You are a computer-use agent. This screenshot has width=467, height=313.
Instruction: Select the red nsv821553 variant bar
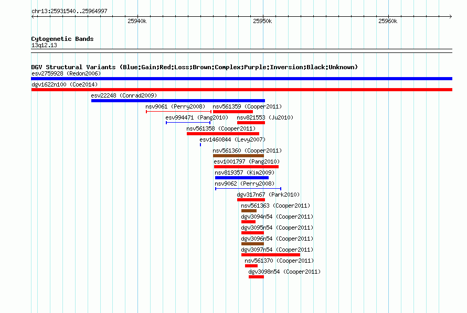pyautogui.click(x=251, y=123)
